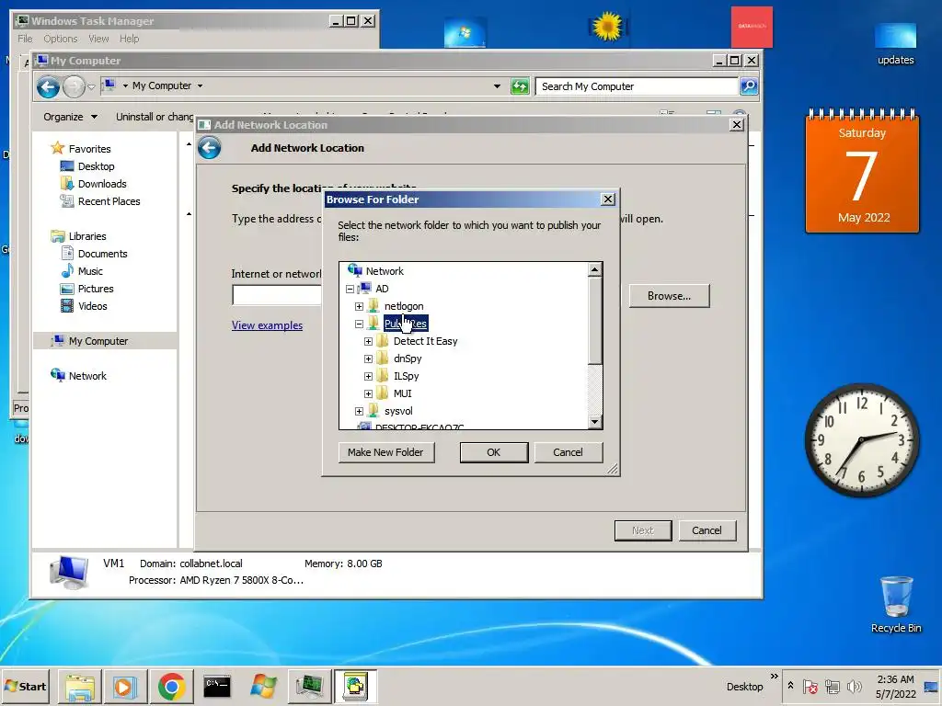Click the My Computer back arrow
This screenshot has width=942, height=706.
tap(48, 87)
